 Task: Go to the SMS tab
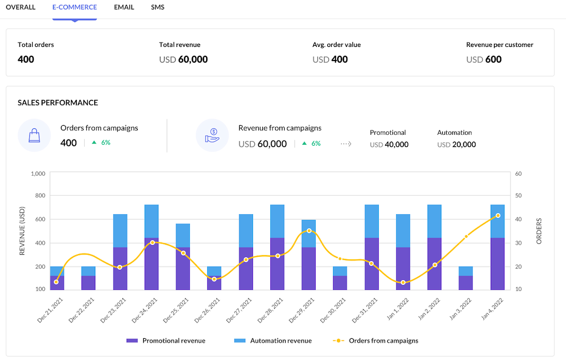tap(158, 7)
